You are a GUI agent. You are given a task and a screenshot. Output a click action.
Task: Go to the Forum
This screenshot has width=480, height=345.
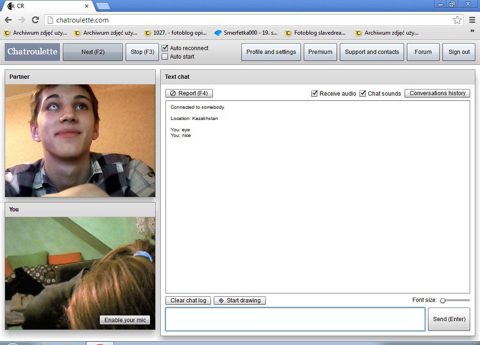[423, 52]
